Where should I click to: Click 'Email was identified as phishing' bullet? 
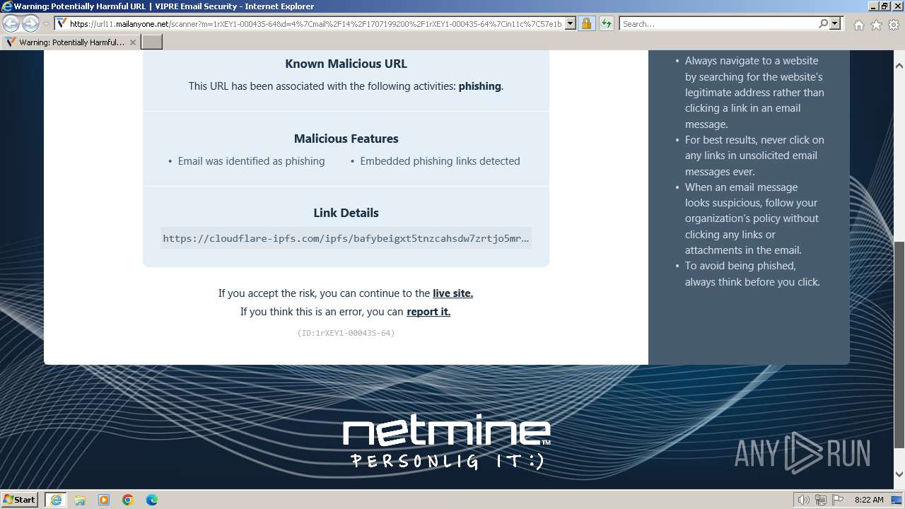pos(251,161)
